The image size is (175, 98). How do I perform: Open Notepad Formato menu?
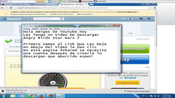tap(44, 29)
